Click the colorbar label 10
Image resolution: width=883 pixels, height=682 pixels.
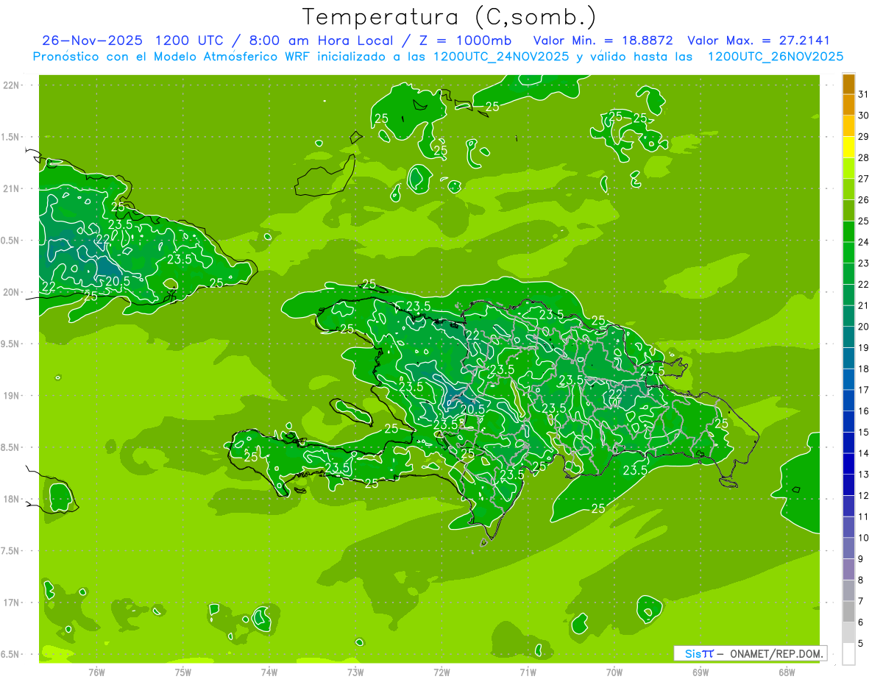click(864, 538)
